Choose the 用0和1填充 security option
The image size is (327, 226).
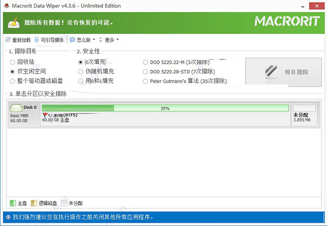click(x=81, y=81)
